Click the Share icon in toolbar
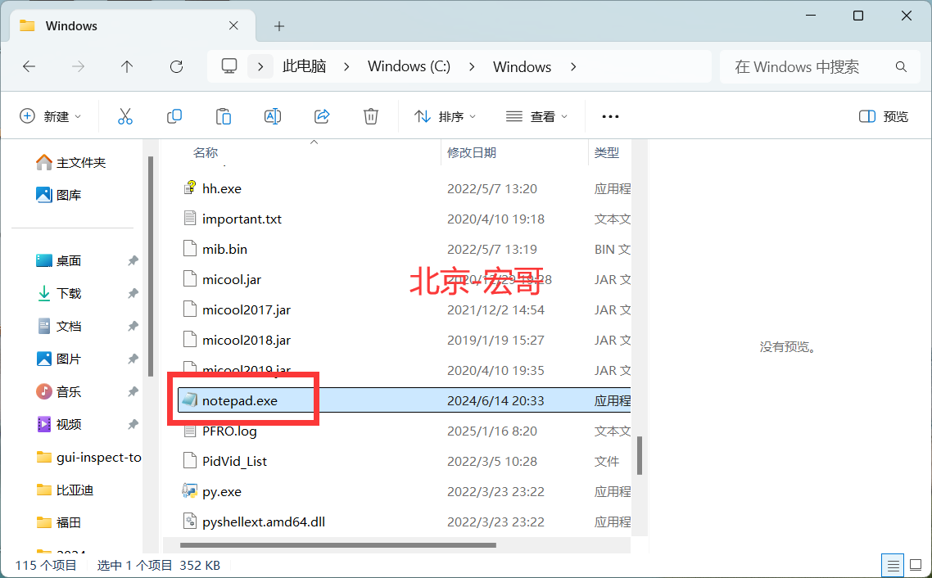The height and width of the screenshot is (578, 932). [x=322, y=116]
